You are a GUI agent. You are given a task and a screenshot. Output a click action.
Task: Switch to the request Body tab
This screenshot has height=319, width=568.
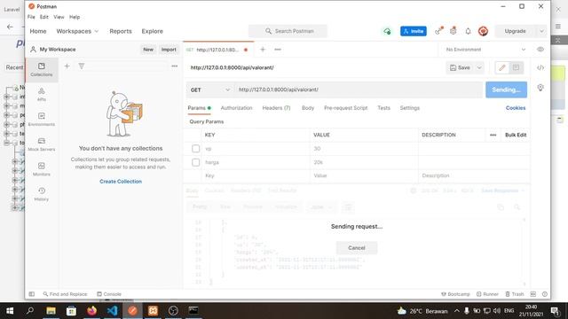[308, 108]
